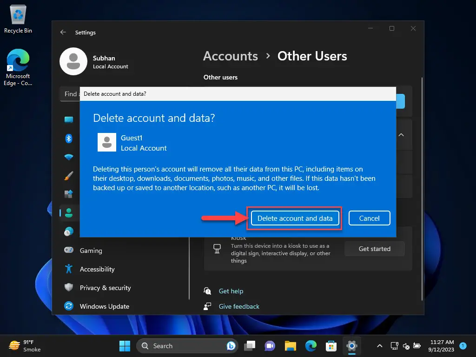Select the Accounts person icon
The height and width of the screenshot is (357, 476).
tap(69, 212)
